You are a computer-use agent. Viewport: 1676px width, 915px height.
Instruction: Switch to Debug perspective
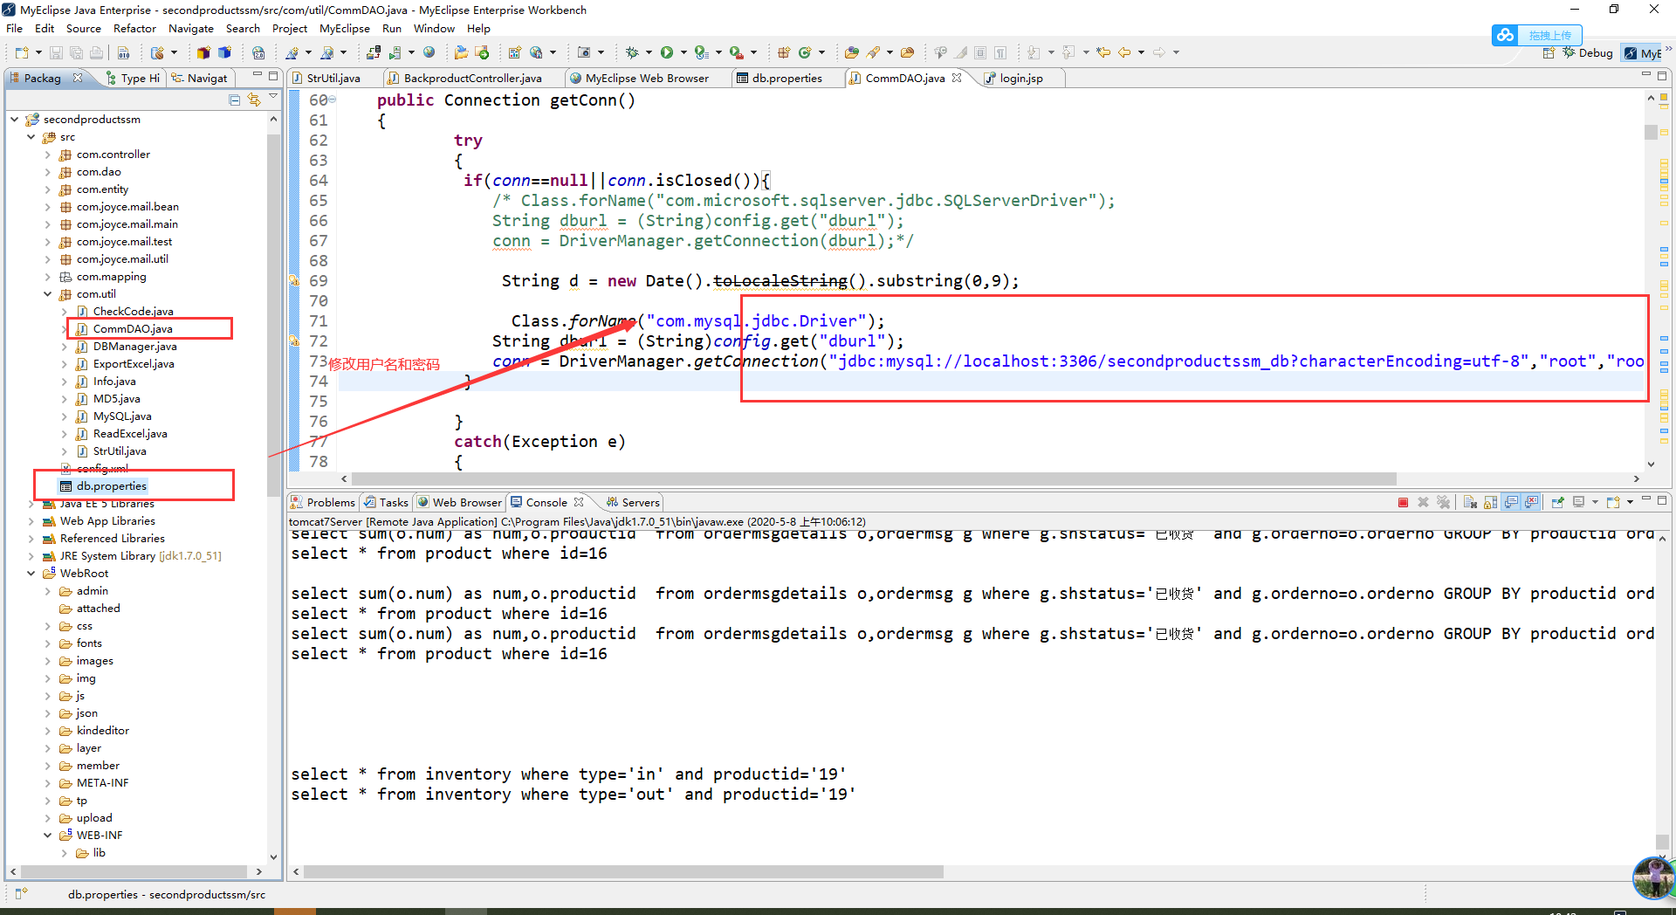coord(1588,53)
